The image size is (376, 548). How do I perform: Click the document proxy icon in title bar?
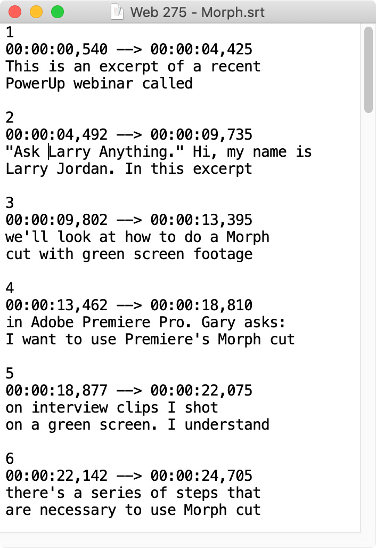pyautogui.click(x=117, y=12)
